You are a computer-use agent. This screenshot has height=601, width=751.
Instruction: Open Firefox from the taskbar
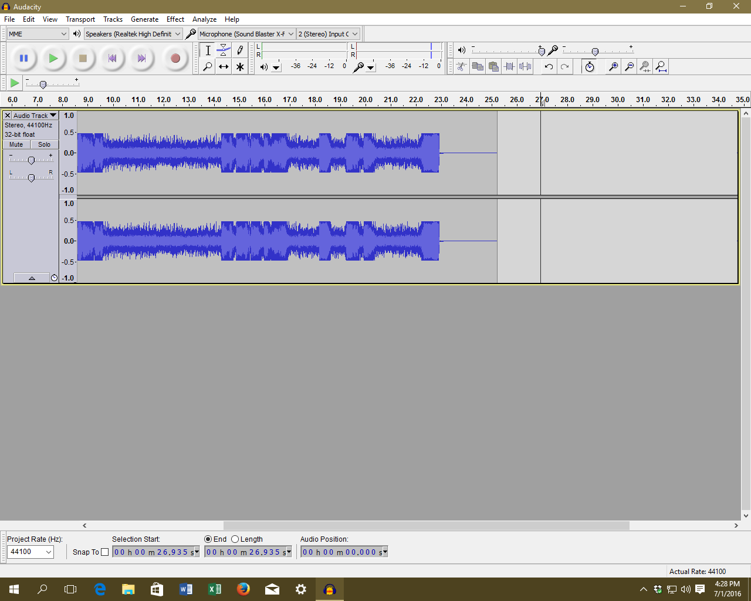243,589
